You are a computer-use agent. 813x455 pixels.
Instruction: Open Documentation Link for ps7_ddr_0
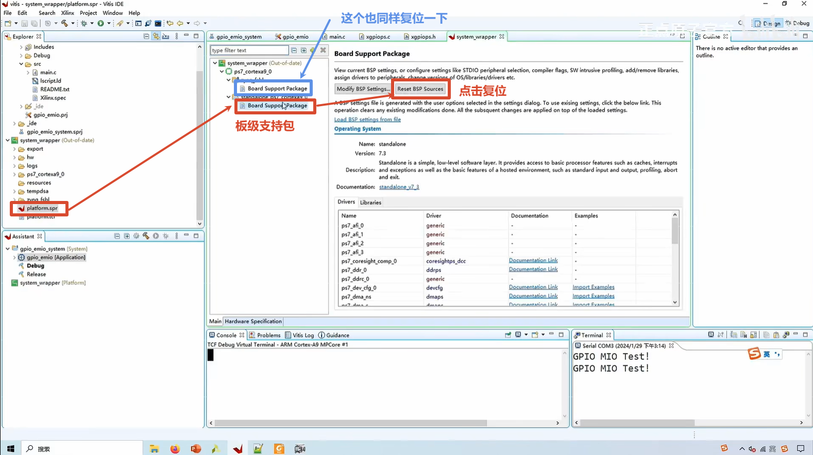(x=533, y=269)
